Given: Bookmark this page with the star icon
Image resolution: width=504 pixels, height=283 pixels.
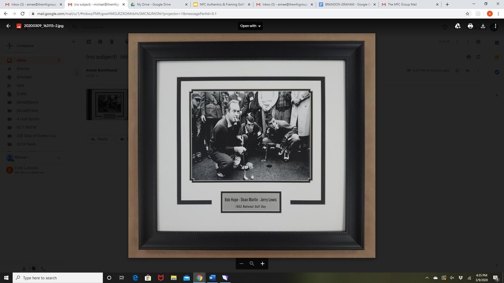Looking at the screenshot, I should click(x=467, y=13).
